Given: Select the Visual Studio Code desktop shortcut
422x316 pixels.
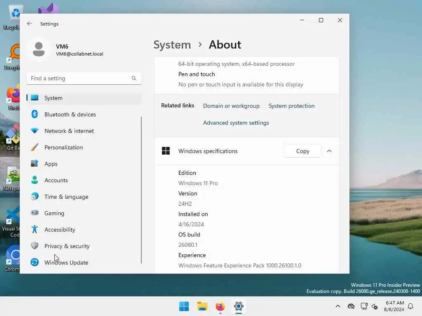Looking at the screenshot, I should pyautogui.click(x=11, y=221).
